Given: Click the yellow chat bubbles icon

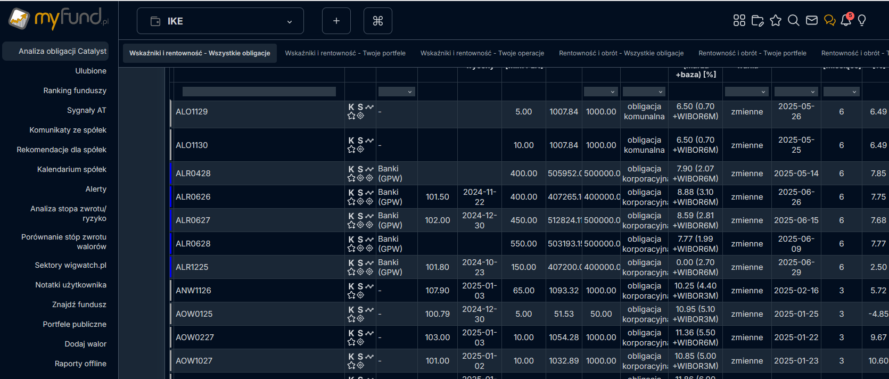Looking at the screenshot, I should click(x=829, y=21).
